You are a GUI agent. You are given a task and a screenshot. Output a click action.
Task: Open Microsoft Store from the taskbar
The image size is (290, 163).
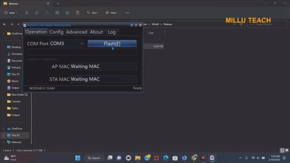point(175,158)
